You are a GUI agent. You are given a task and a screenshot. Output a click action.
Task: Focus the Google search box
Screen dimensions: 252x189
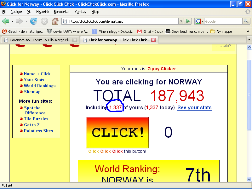click(223, 21)
